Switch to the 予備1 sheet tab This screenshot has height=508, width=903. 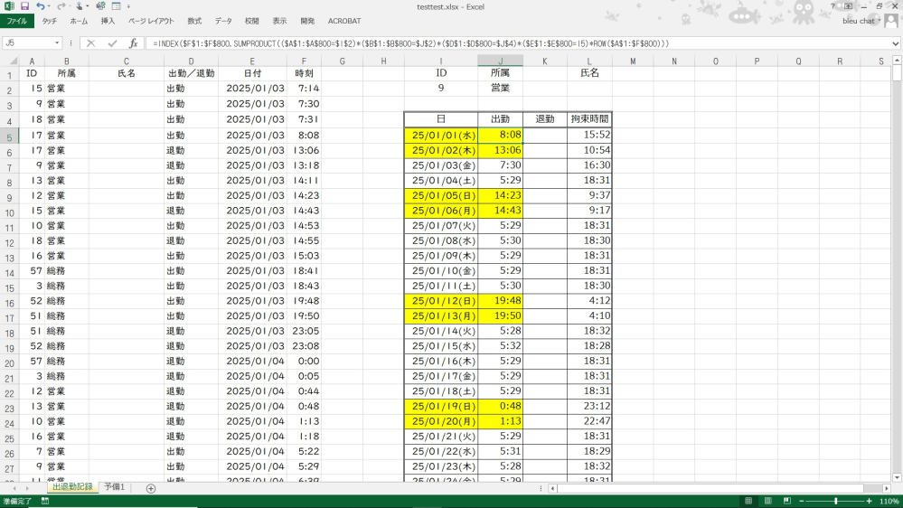point(114,487)
